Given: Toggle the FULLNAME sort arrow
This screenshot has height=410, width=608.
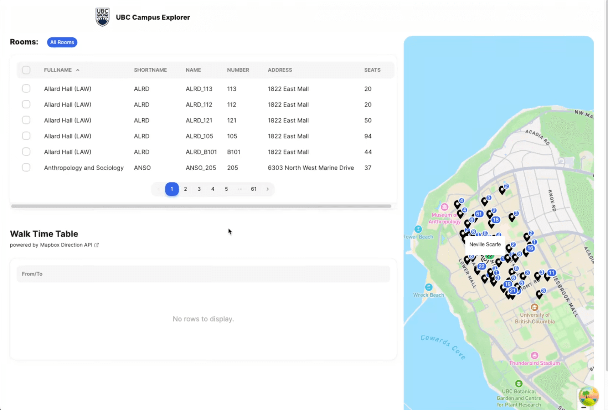Looking at the screenshot, I should tap(78, 70).
